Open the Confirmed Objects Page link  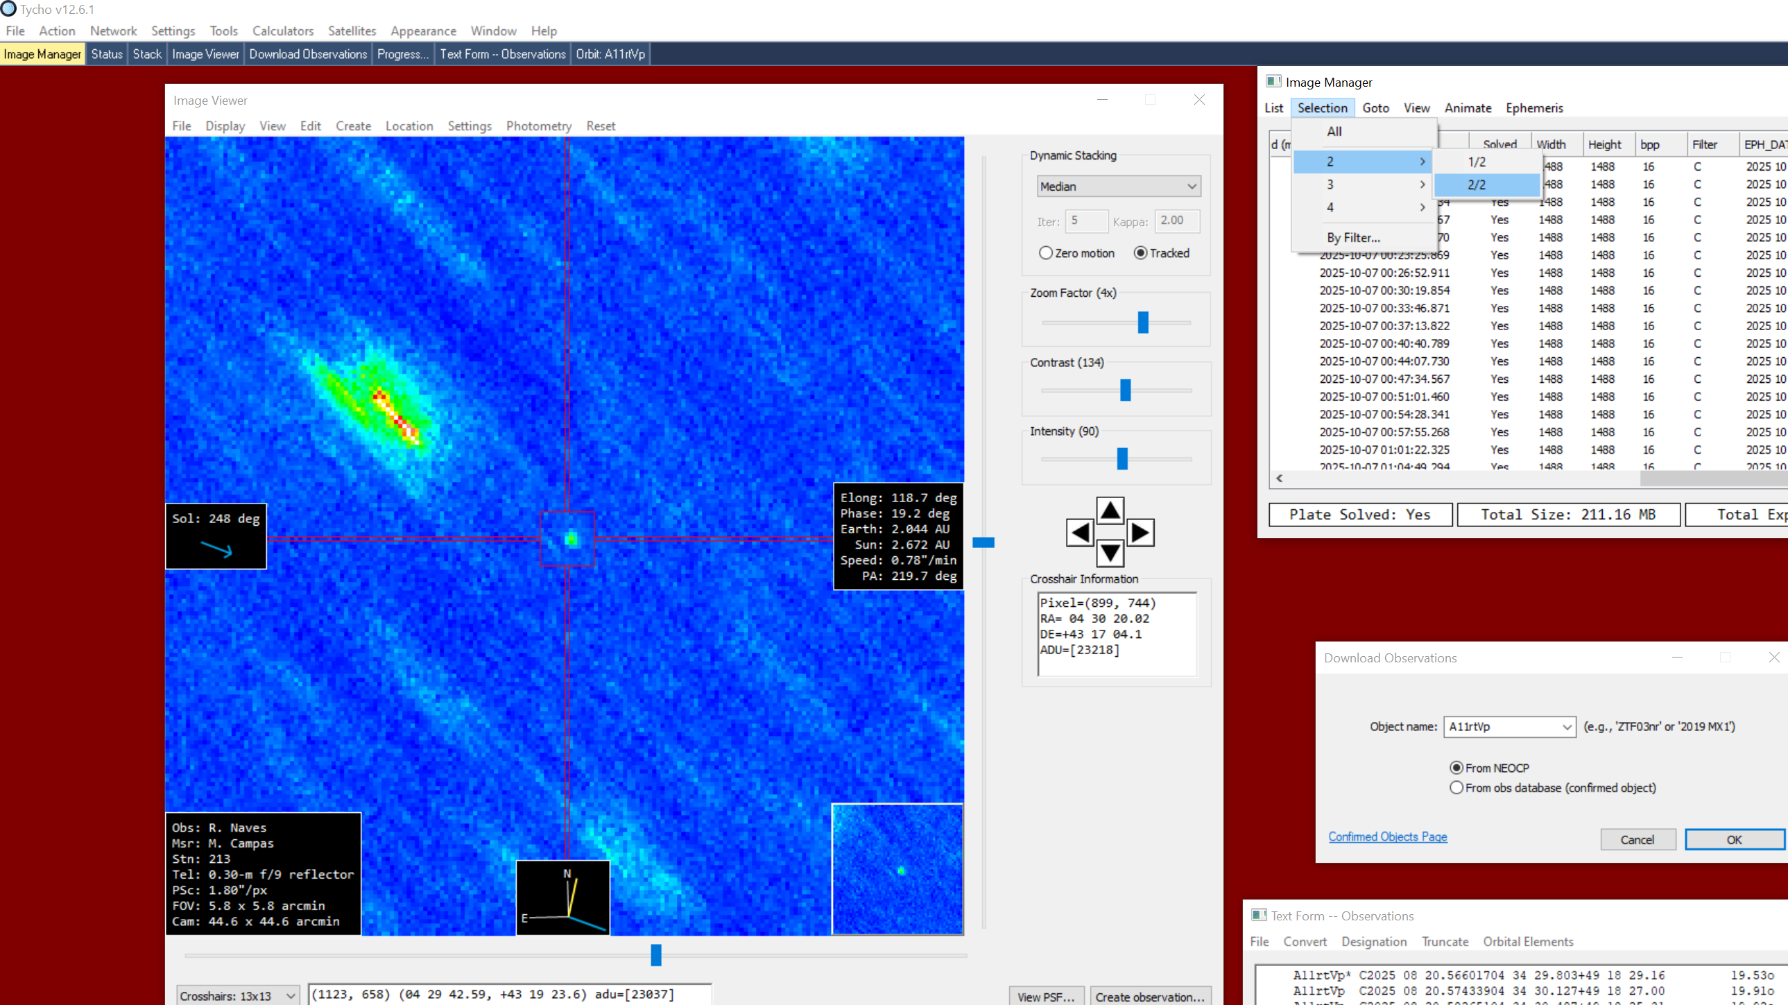coord(1387,836)
